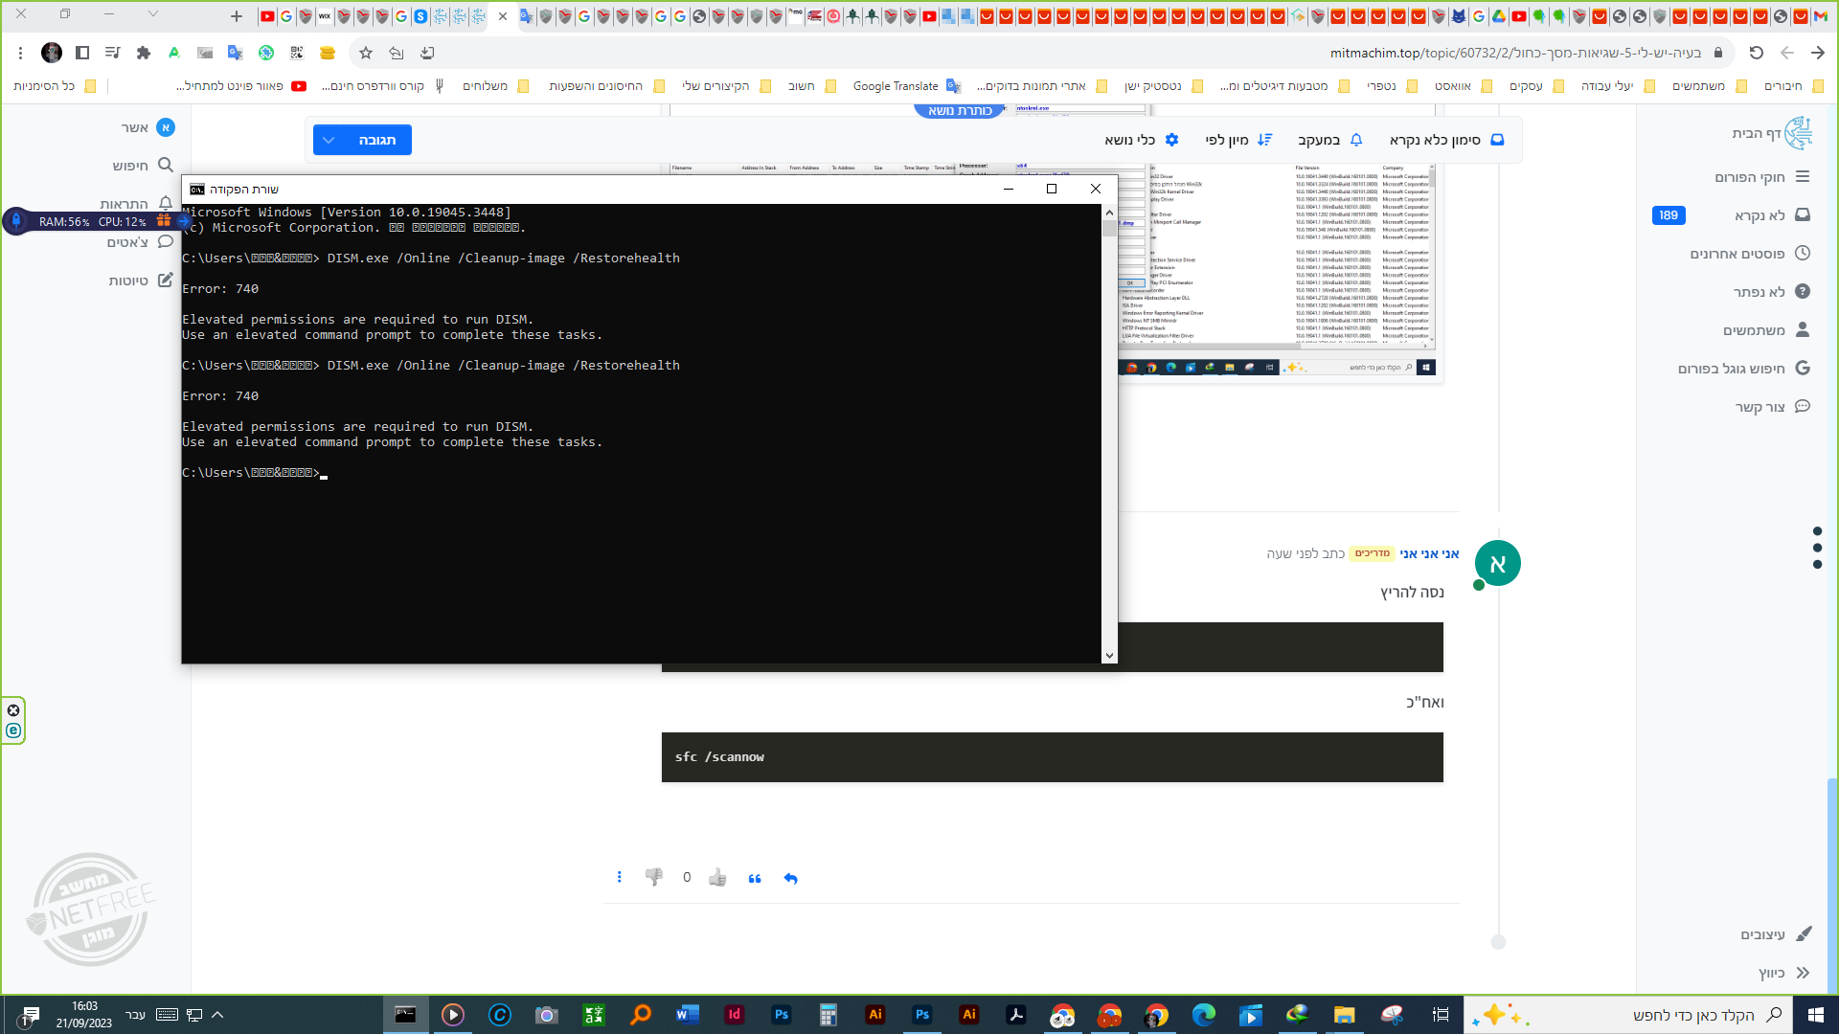Open the sort by menu (מיון לפי)
The image size is (1839, 1034).
(x=1238, y=140)
